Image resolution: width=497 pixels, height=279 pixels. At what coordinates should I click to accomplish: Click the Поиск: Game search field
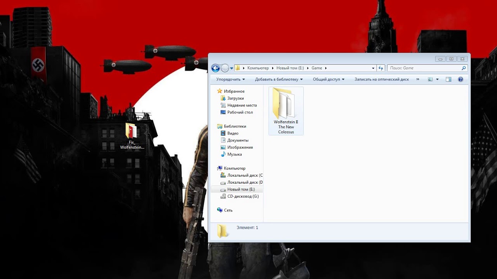pyautogui.click(x=424, y=68)
